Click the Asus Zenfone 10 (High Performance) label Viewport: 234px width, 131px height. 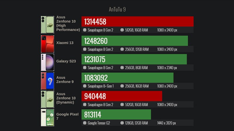point(68,24)
